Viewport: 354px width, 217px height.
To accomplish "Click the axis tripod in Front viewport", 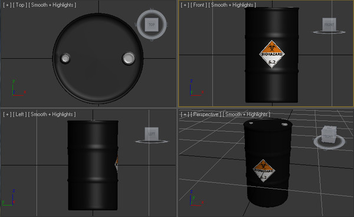I will coord(196,88).
